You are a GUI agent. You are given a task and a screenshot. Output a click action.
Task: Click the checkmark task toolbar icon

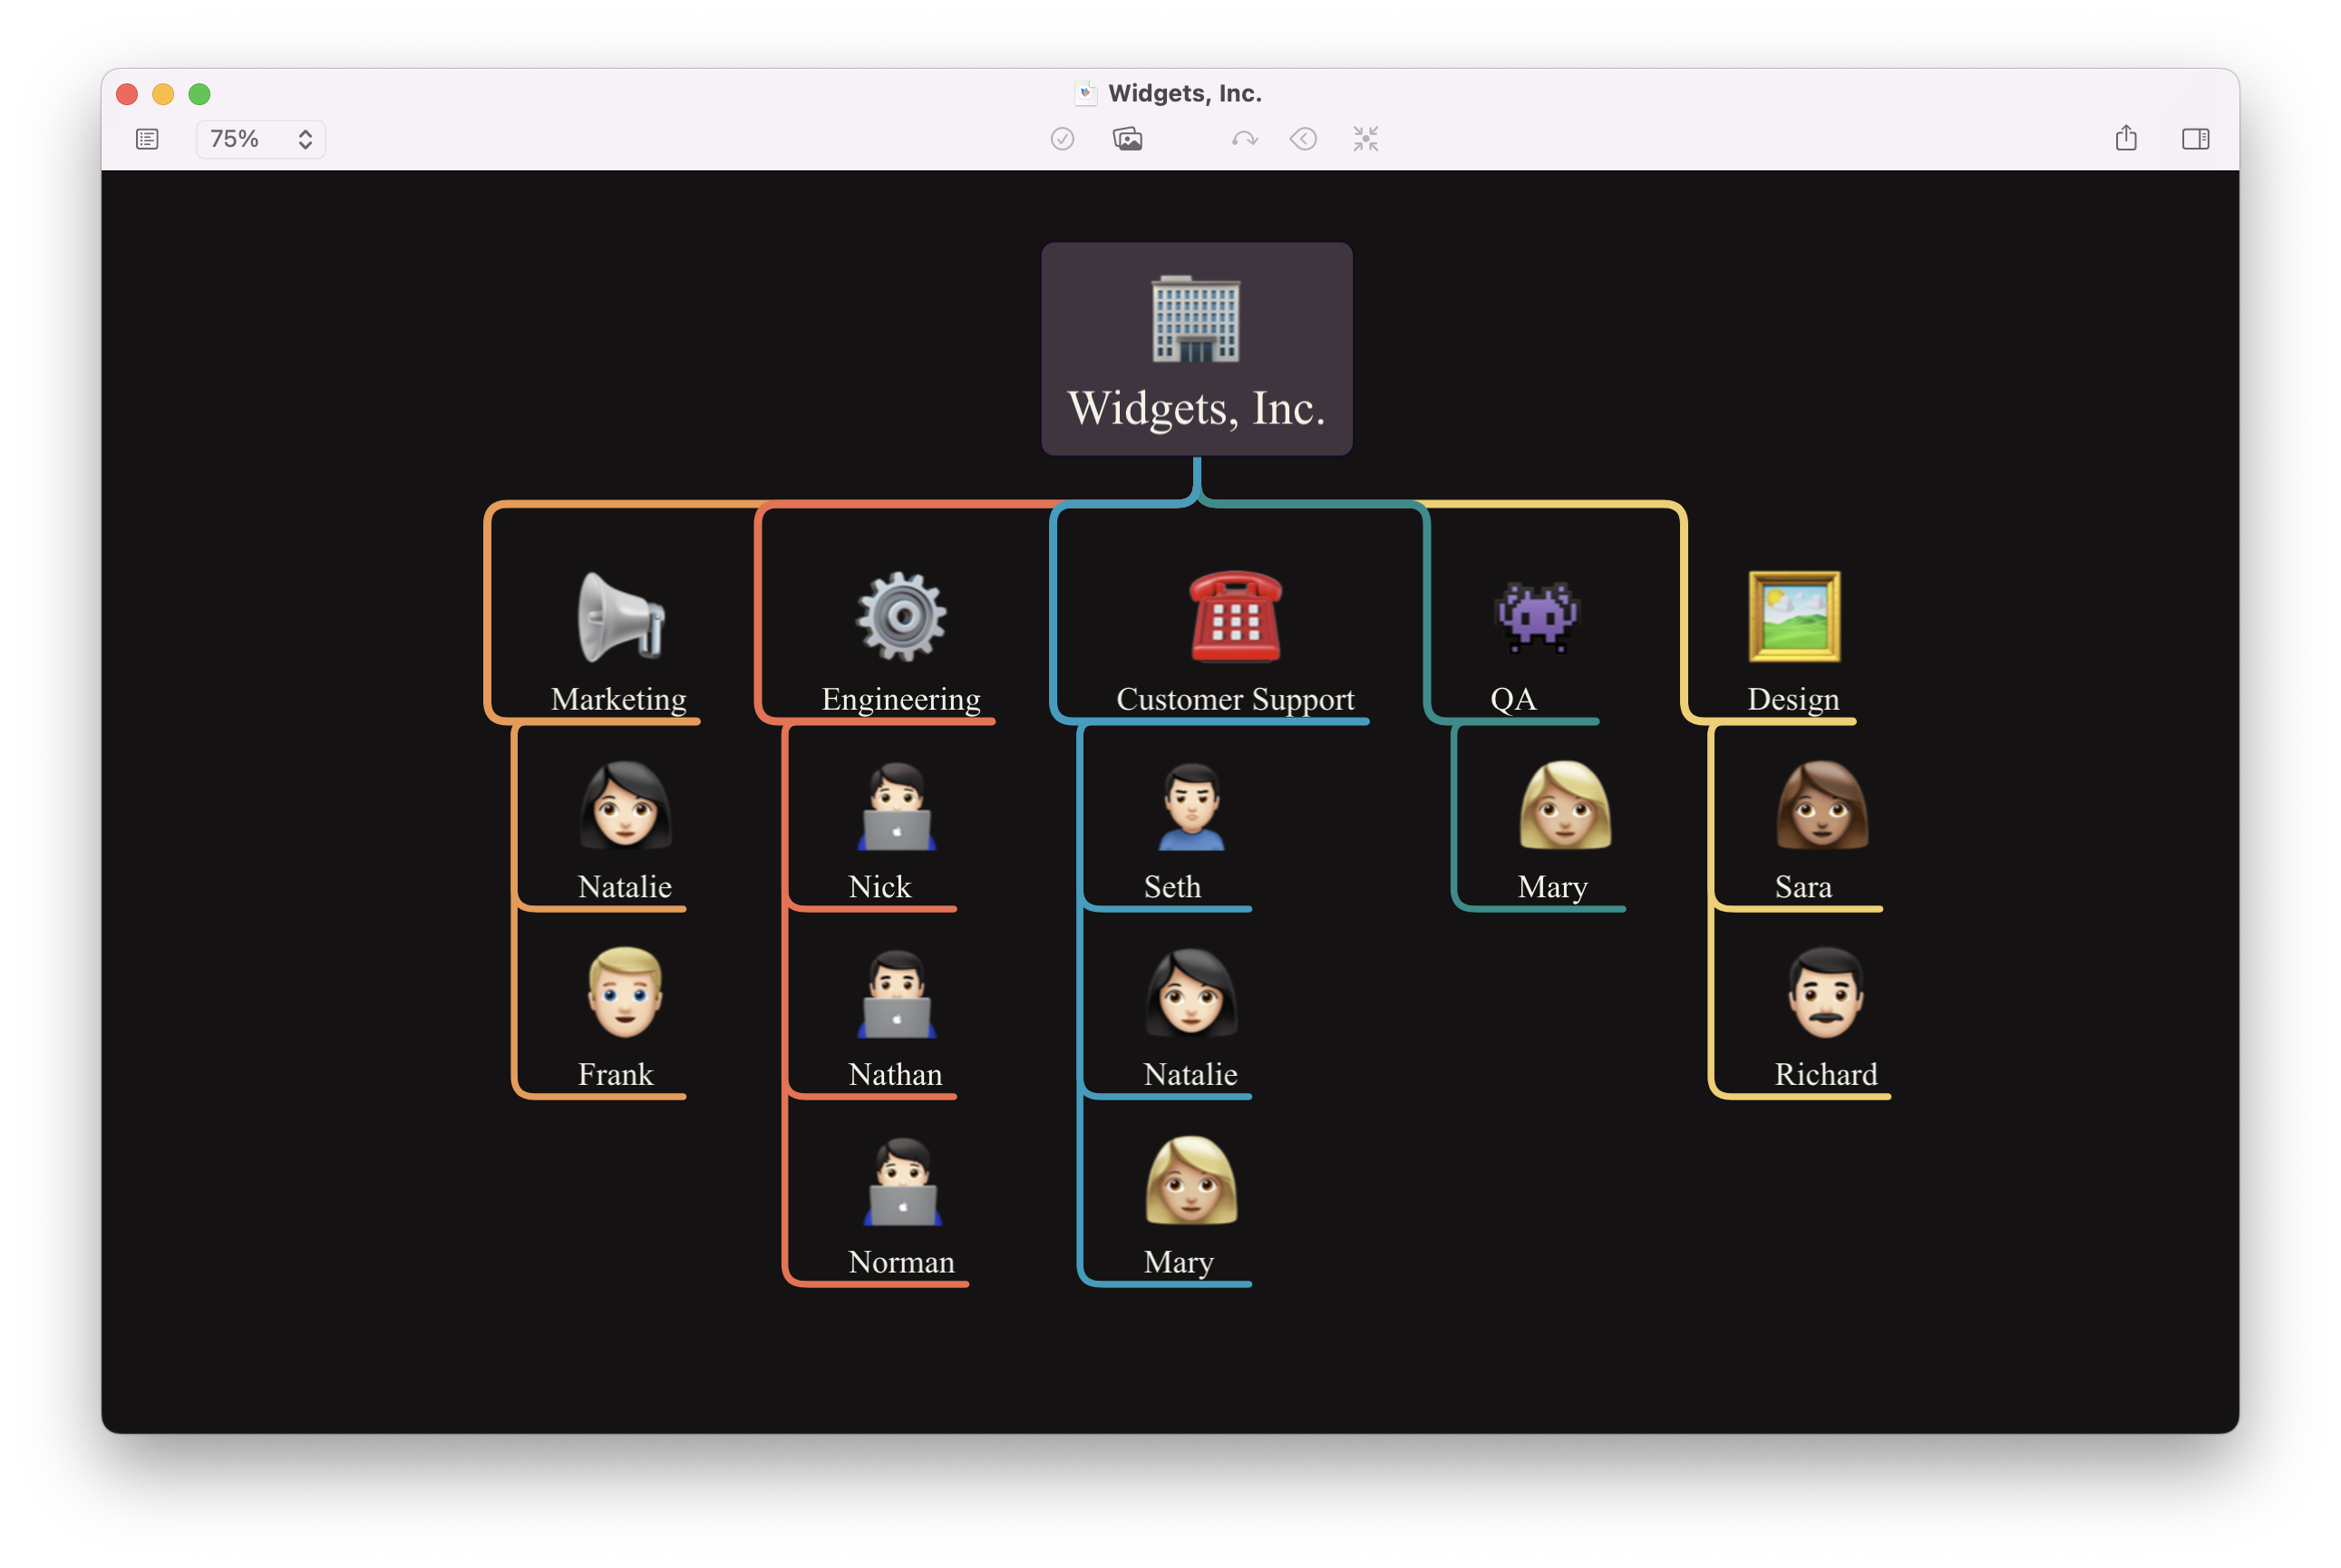(x=1063, y=139)
